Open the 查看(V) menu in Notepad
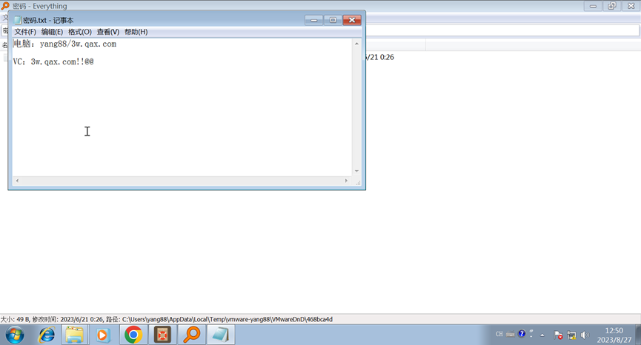This screenshot has height=345, width=641. click(107, 32)
